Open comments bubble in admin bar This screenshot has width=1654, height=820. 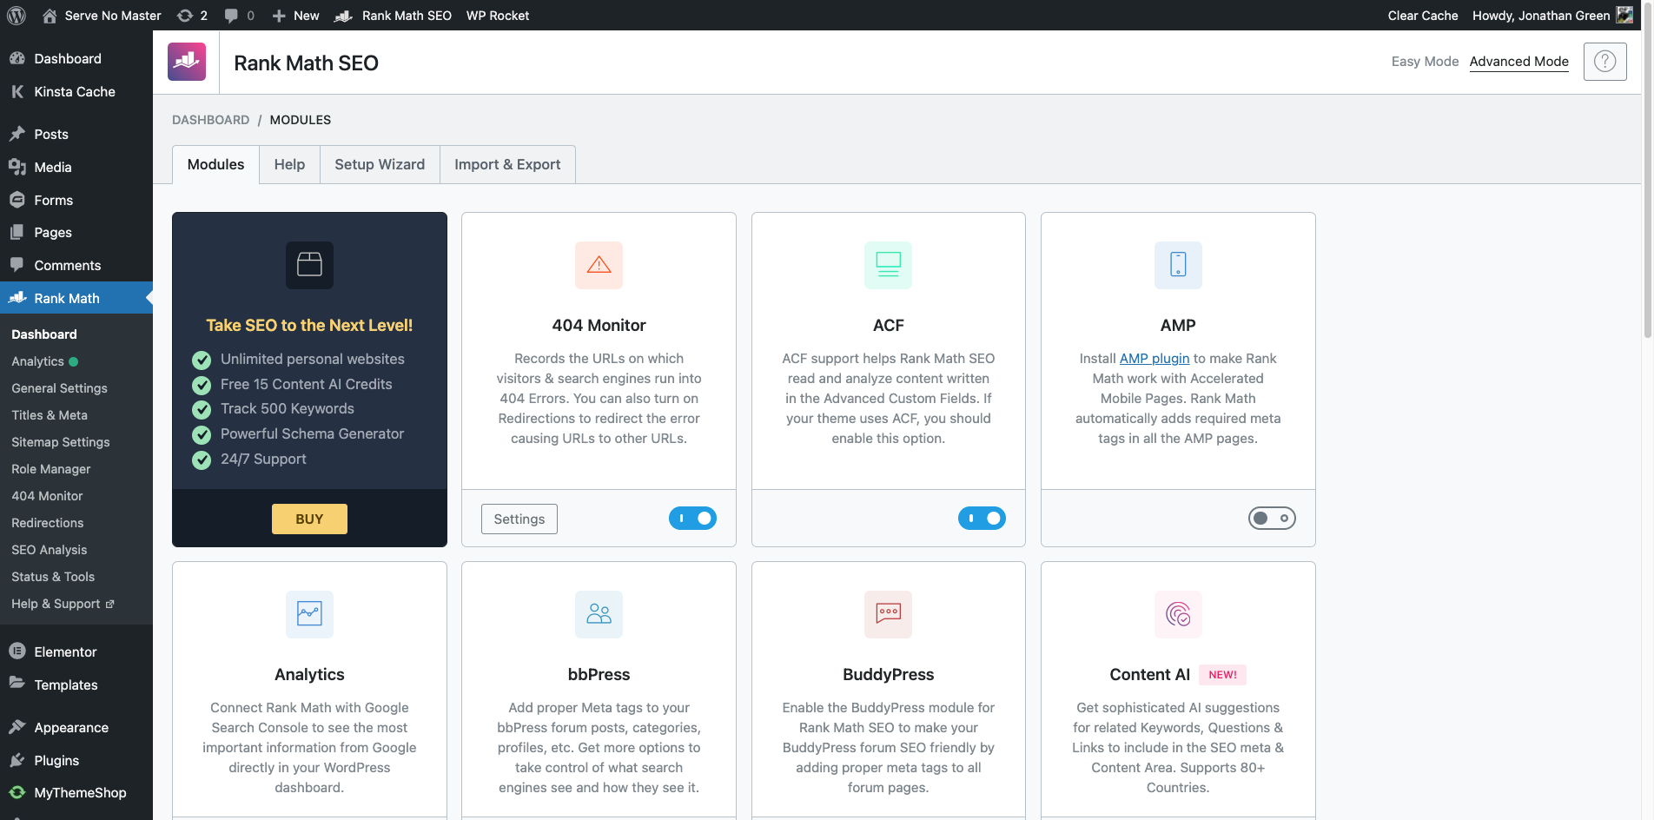point(239,15)
